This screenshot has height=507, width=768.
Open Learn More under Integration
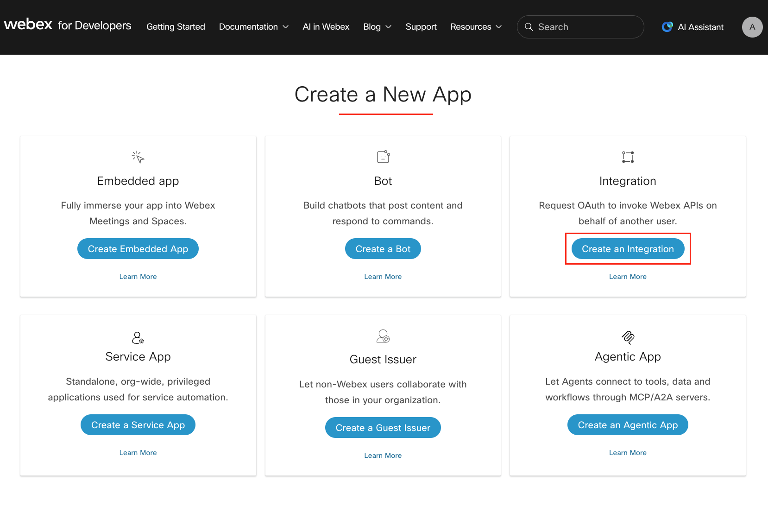(628, 277)
